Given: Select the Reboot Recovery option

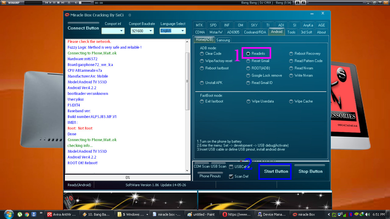Looking at the screenshot, I should click(305, 54).
